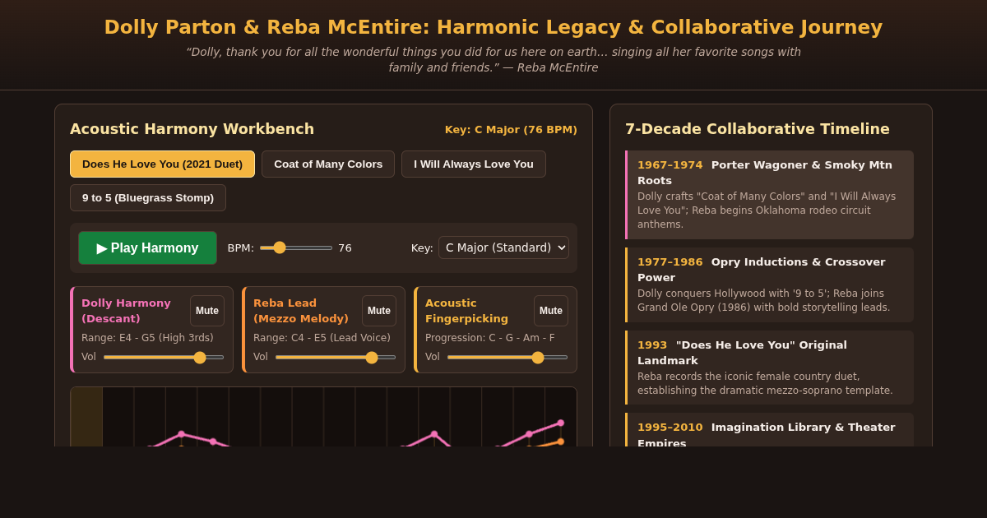
Task: Click the Acoustic Harmony Workbench heading
Action: tap(192, 129)
